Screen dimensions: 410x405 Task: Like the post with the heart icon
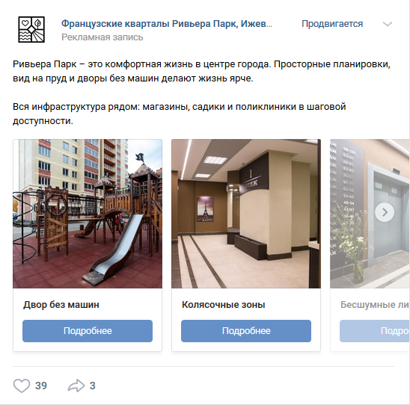coord(22,386)
